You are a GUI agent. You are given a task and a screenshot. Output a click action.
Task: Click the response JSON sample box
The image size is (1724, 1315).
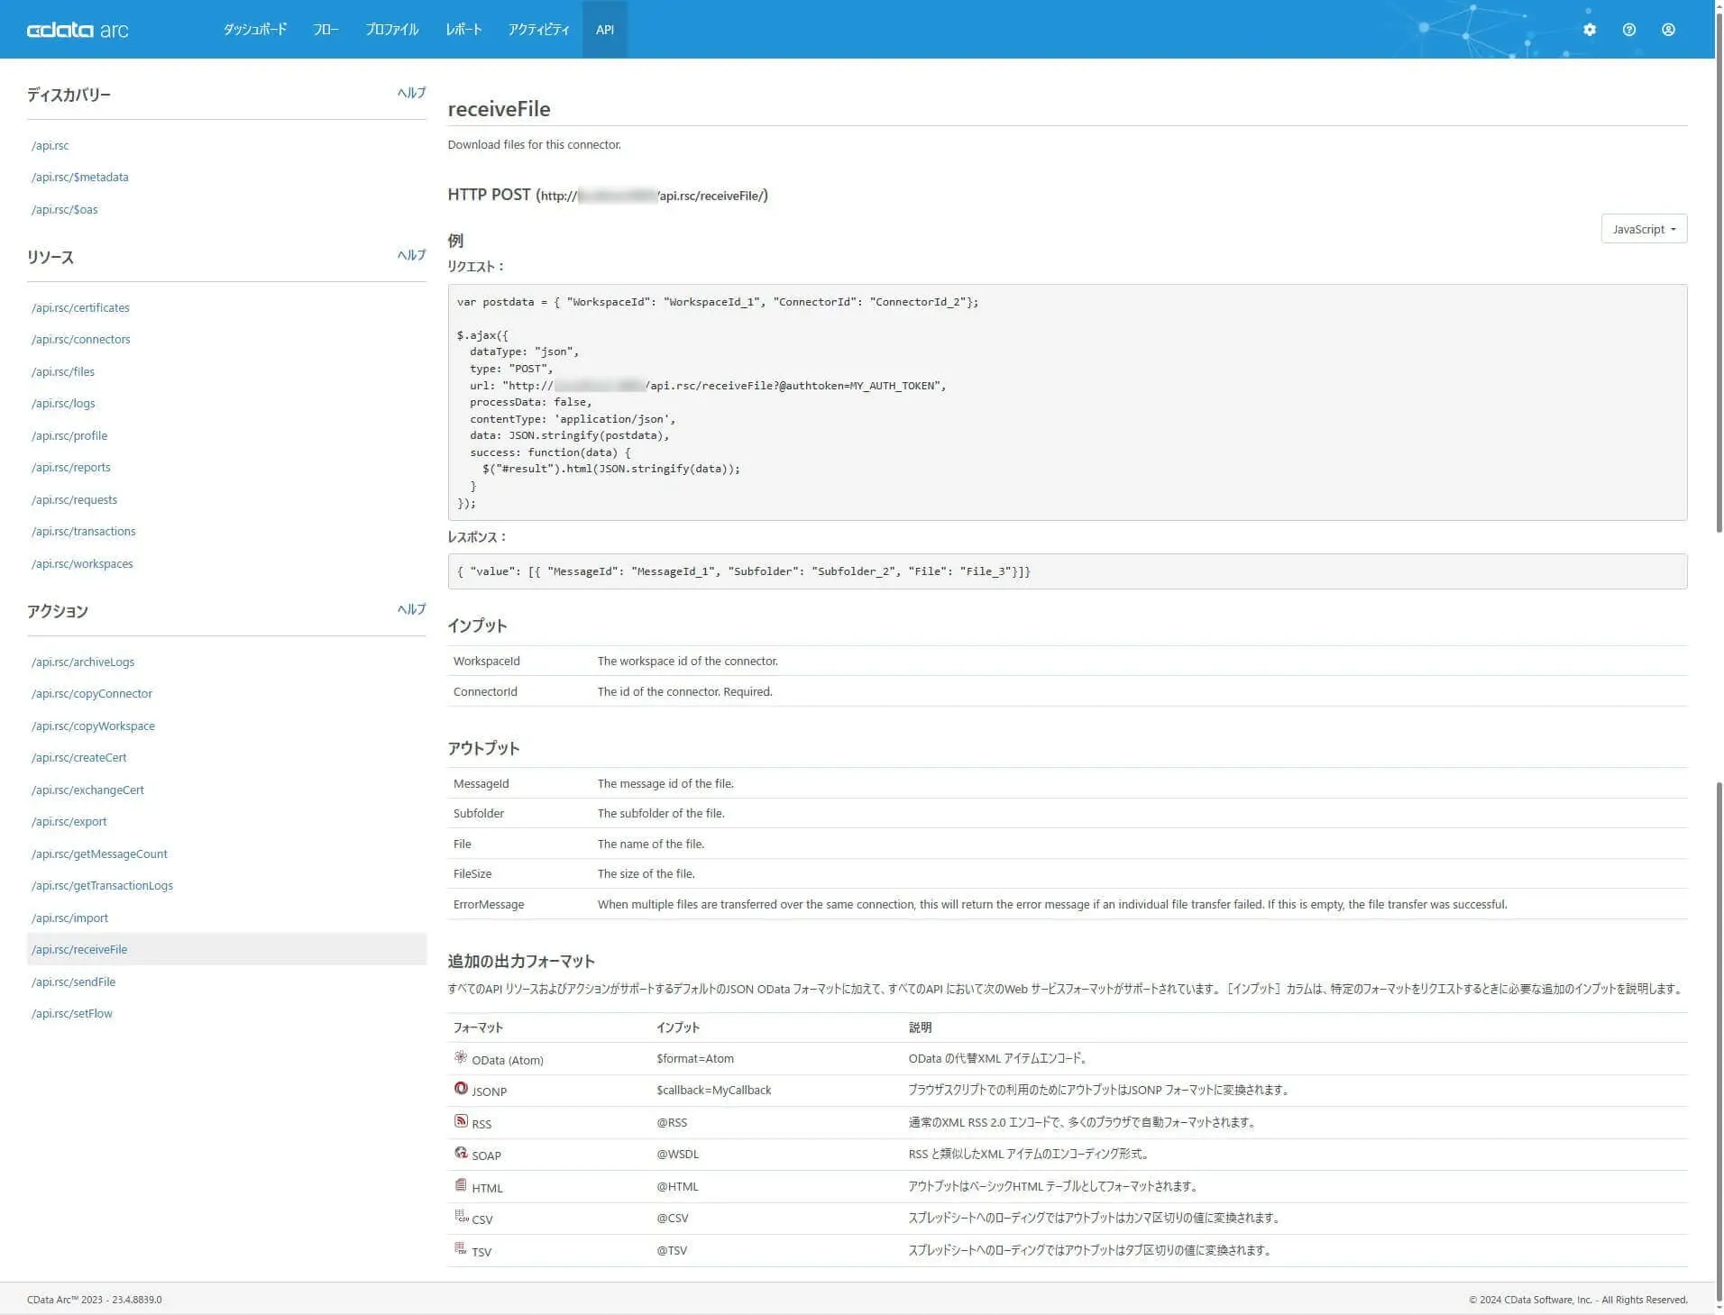click(1068, 571)
